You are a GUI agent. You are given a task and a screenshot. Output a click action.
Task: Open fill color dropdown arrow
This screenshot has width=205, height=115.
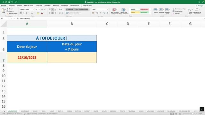coord(40,13)
